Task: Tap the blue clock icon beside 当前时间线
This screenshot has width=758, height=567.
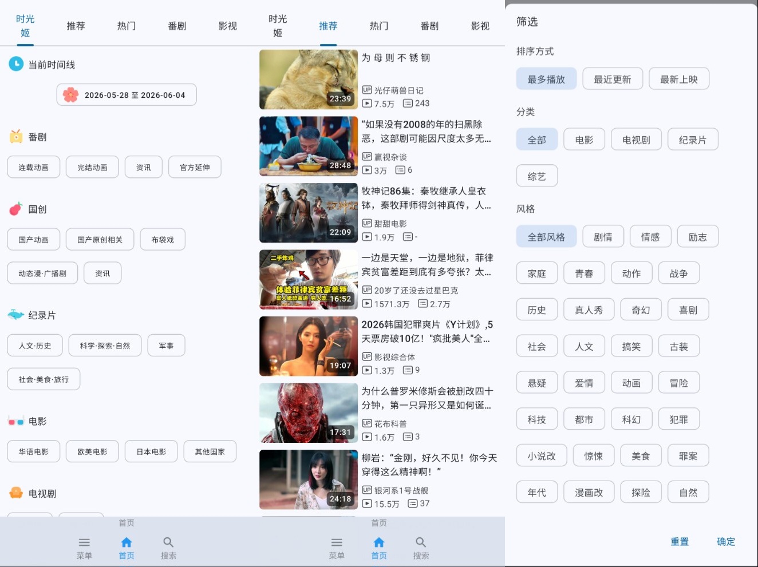Action: [16, 64]
